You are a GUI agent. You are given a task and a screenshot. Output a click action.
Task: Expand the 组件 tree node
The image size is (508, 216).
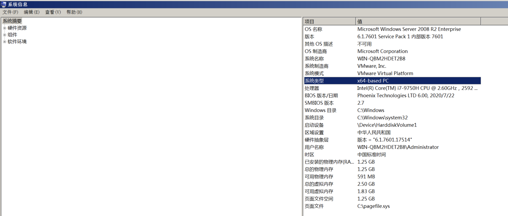pyautogui.click(x=4, y=35)
